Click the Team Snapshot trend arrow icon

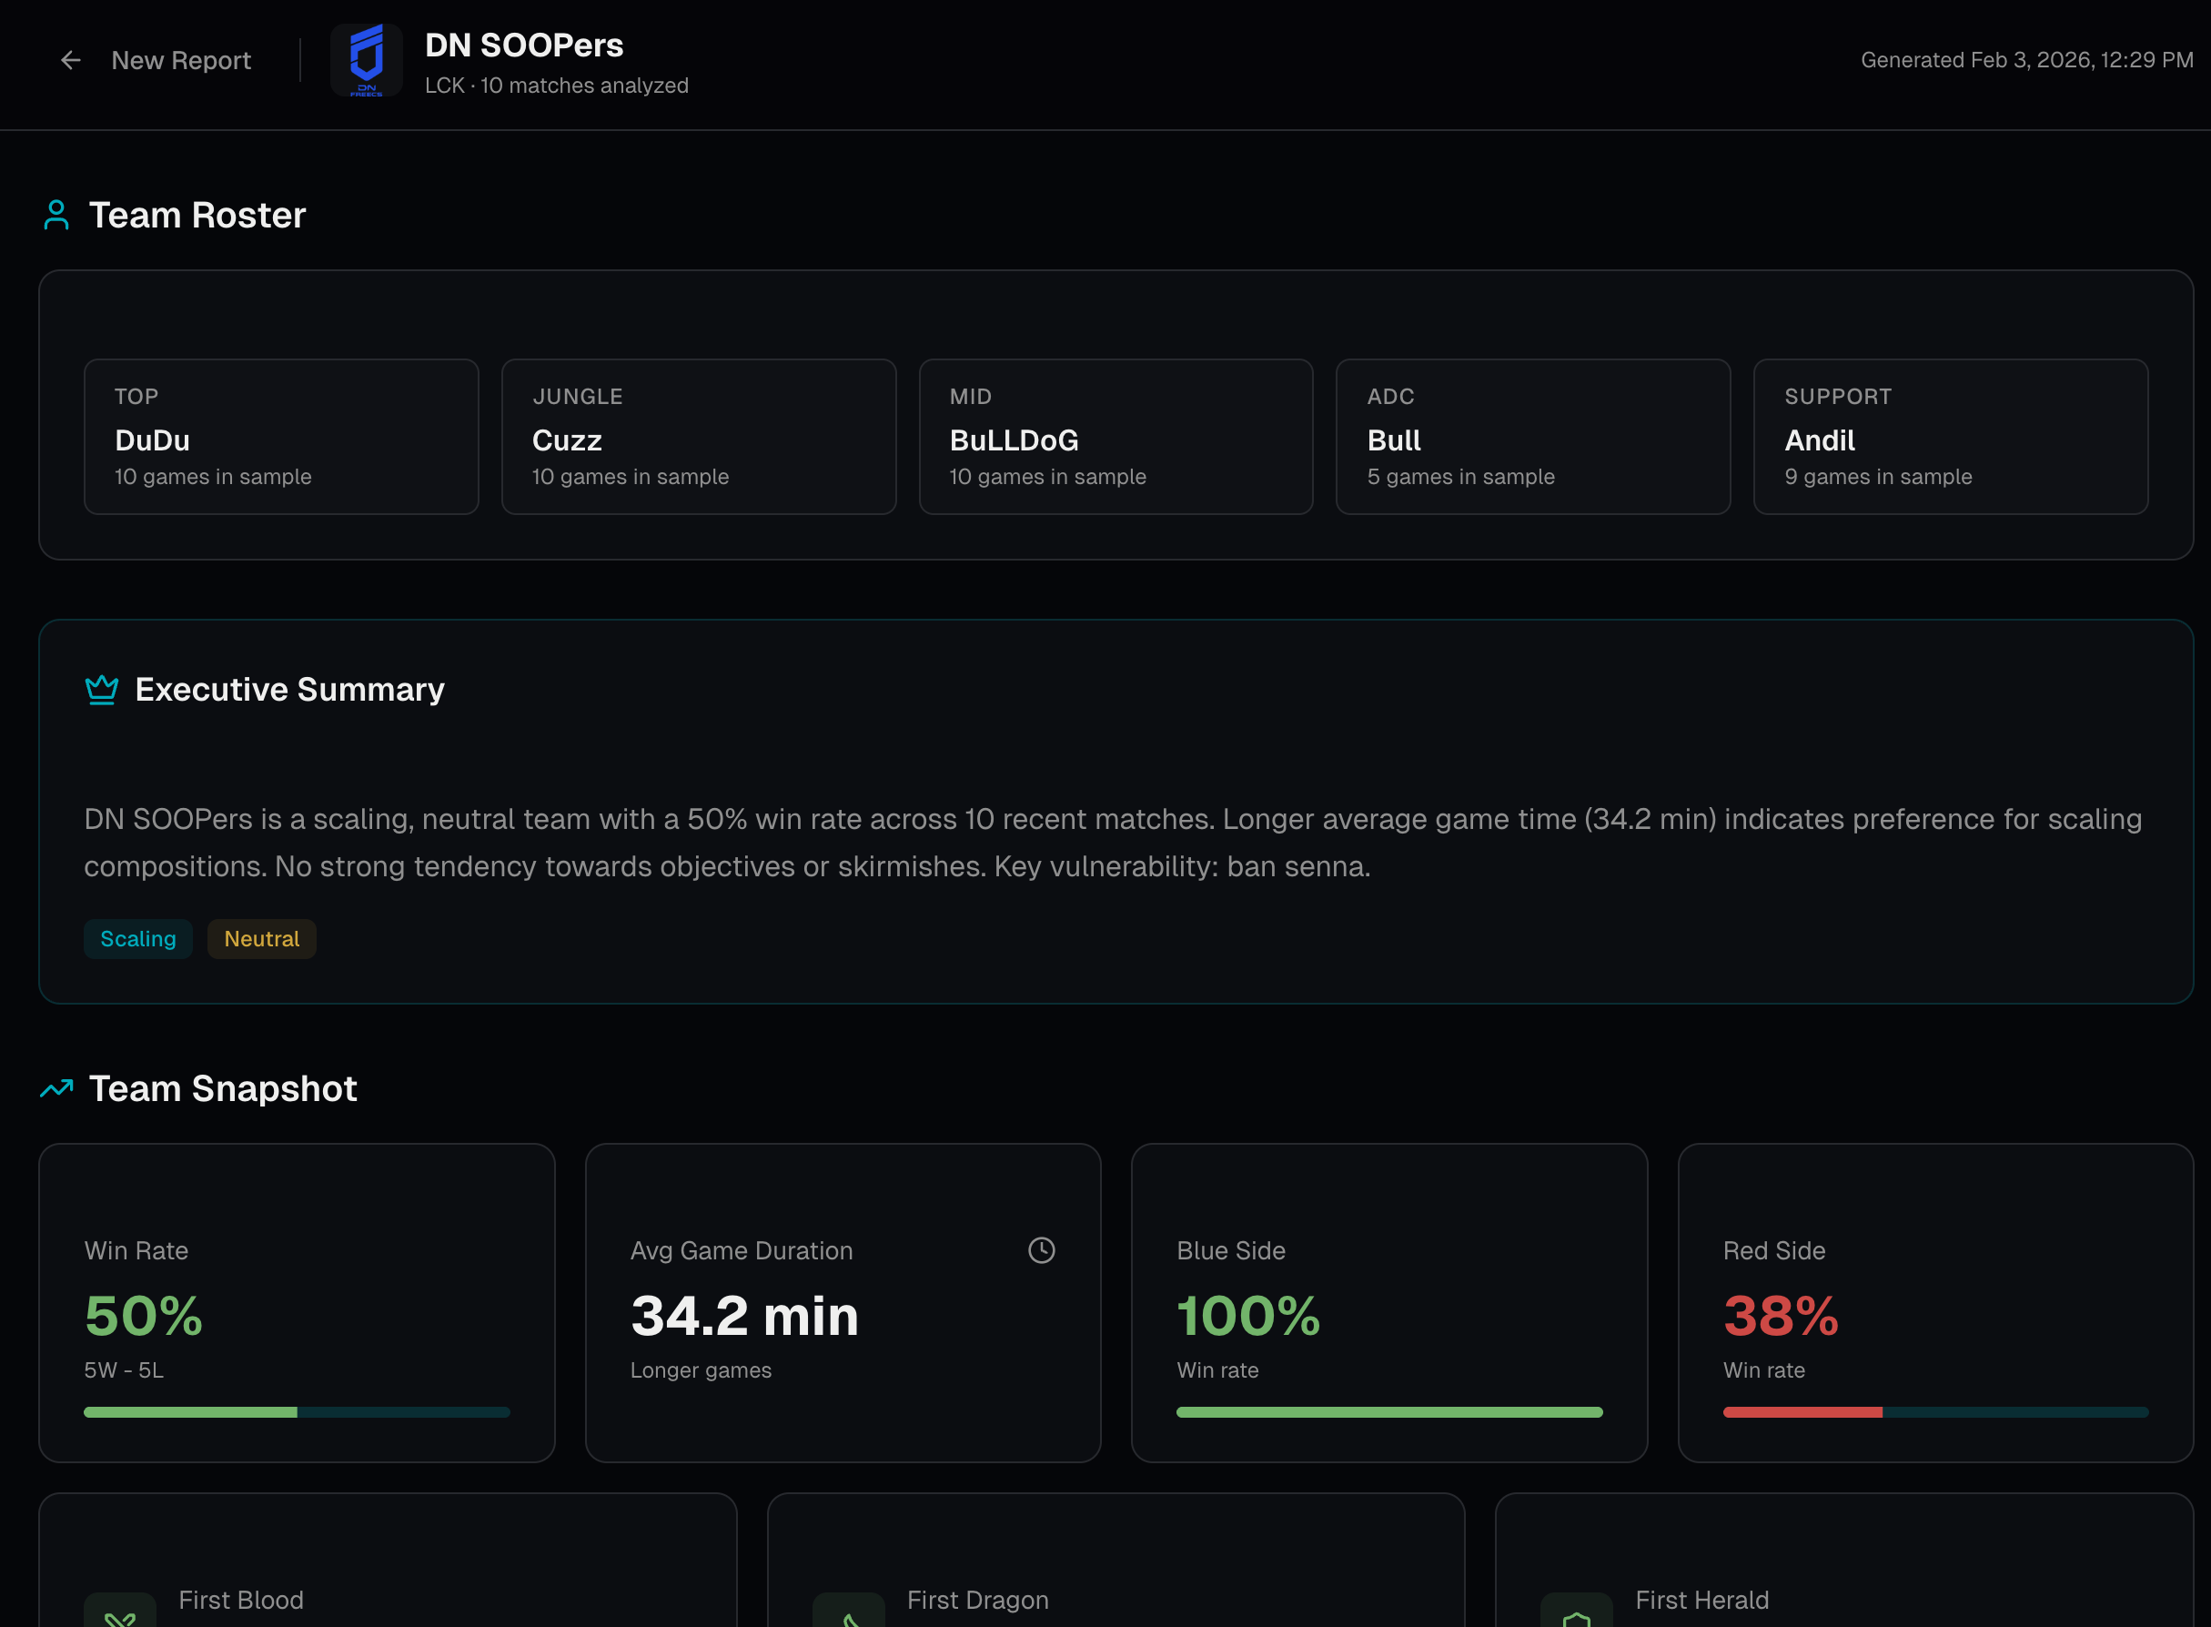pos(56,1088)
